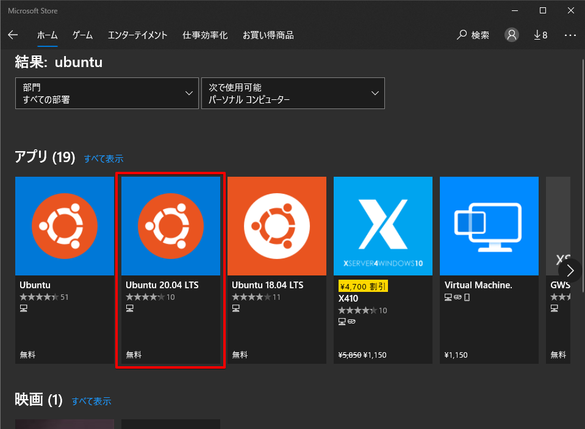
Task: Click the ¥4,700 割引 discount badge
Action: (363, 286)
